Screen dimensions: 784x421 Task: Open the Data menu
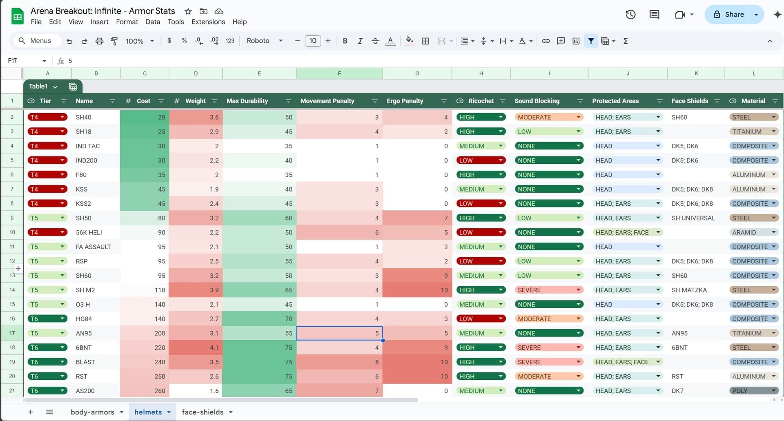pos(152,22)
